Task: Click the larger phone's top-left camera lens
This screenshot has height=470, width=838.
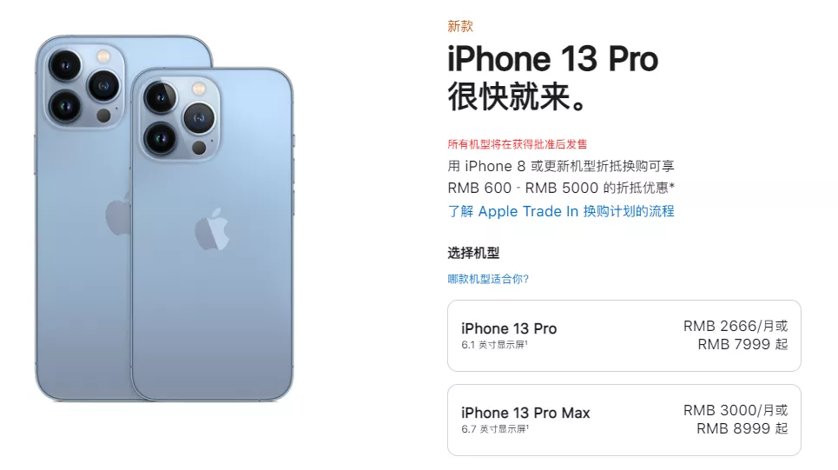Action: [64, 65]
